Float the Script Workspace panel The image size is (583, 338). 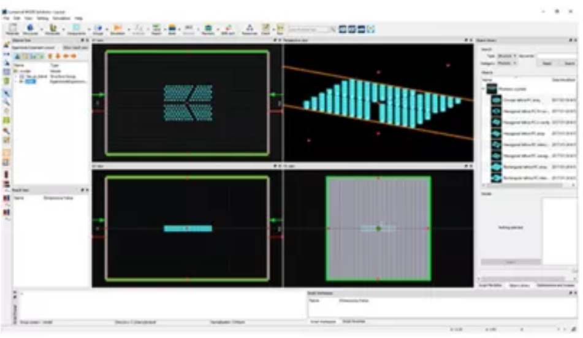pos(571,293)
